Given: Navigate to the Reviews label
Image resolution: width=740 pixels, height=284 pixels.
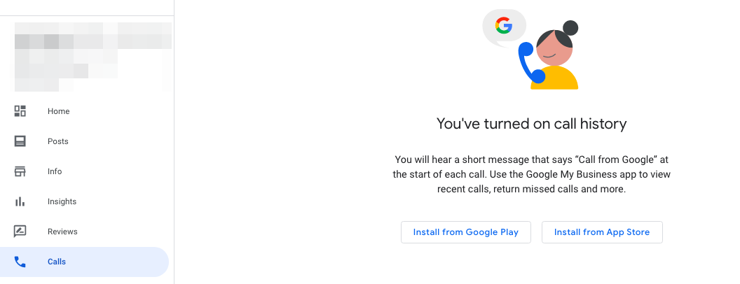Looking at the screenshot, I should 62,232.
